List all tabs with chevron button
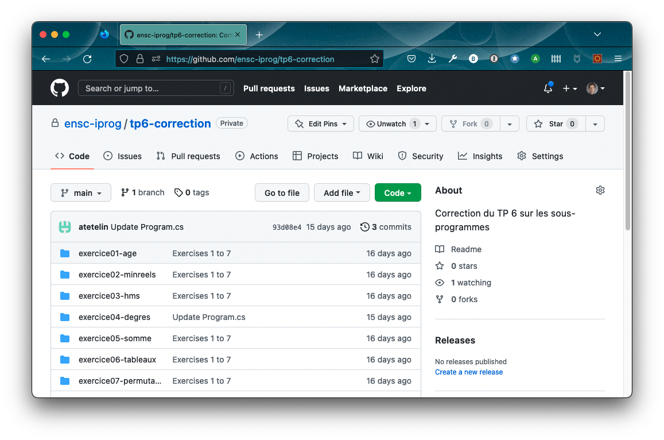The height and width of the screenshot is (440, 664). (x=597, y=34)
